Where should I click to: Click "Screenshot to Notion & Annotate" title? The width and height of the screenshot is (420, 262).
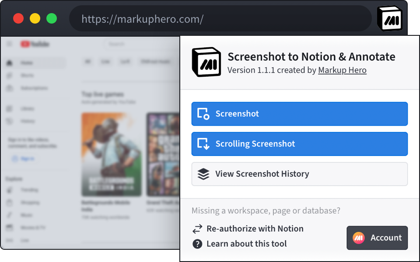click(x=311, y=57)
